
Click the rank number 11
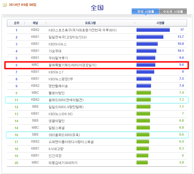(x=16, y=100)
